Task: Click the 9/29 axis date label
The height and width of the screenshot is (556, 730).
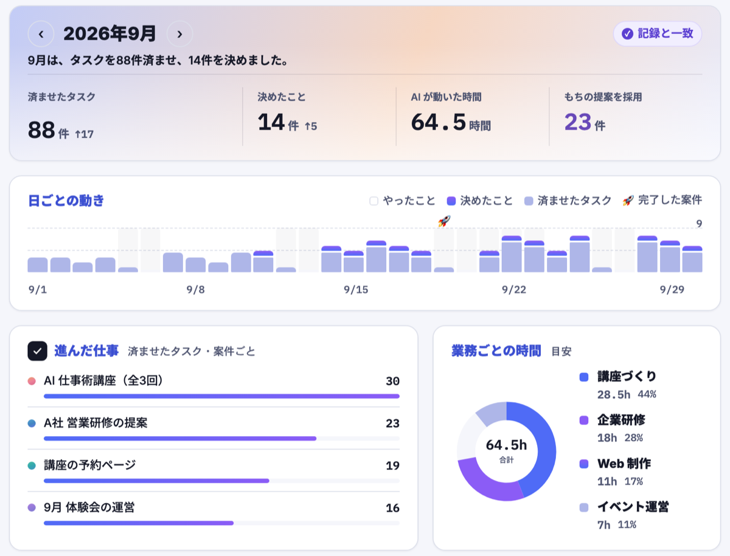Action: coord(672,290)
